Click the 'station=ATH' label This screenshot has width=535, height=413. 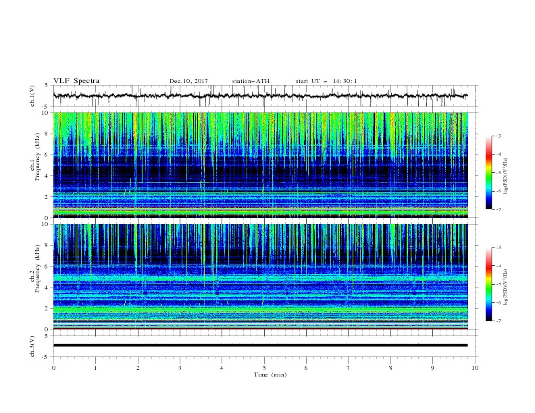point(251,81)
